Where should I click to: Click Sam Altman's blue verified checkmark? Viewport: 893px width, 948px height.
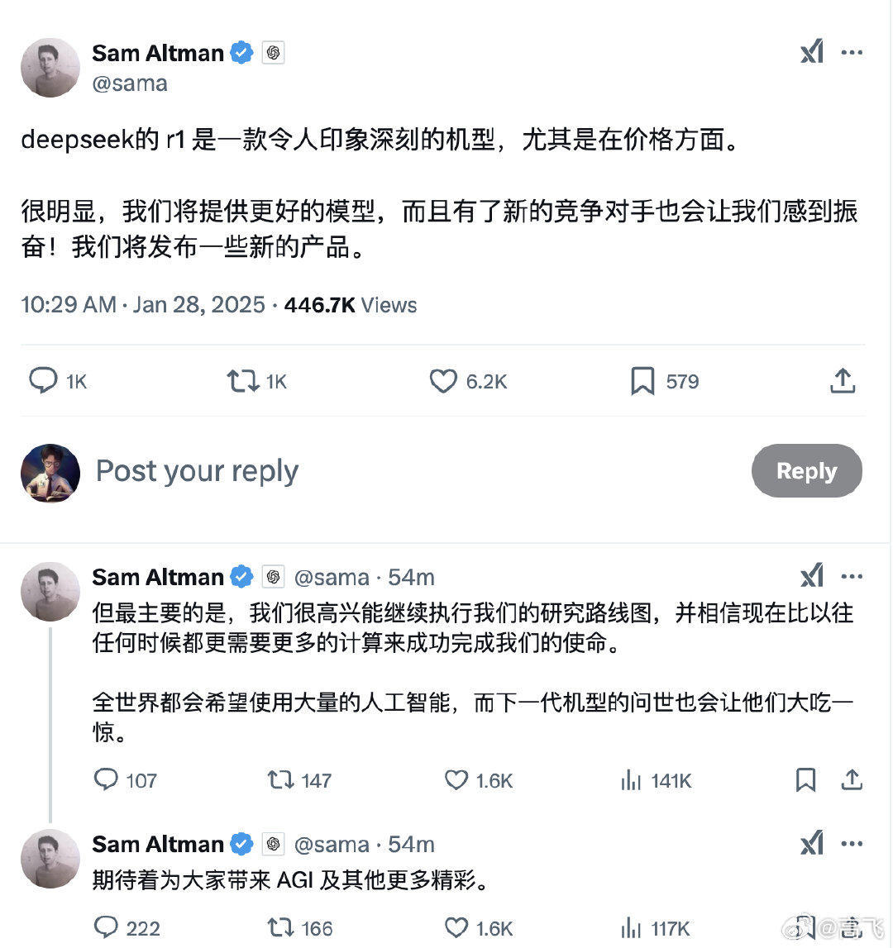click(240, 52)
